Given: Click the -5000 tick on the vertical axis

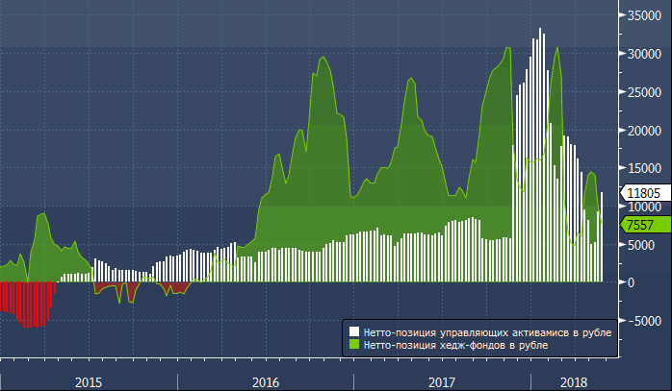Looking at the screenshot, I should (x=644, y=321).
